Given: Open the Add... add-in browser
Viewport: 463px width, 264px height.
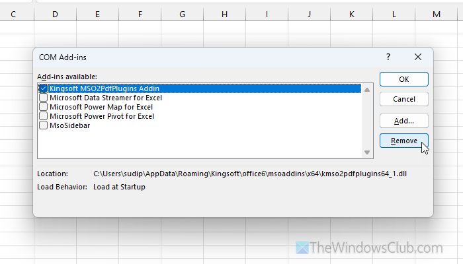Looking at the screenshot, I should click(x=403, y=121).
